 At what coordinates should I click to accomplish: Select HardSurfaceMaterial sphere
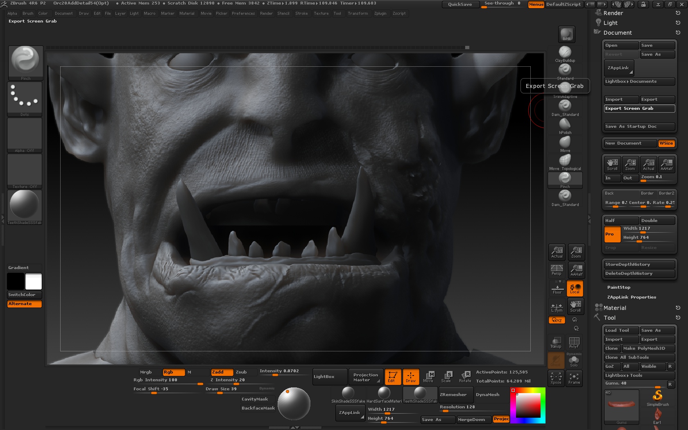(384, 395)
